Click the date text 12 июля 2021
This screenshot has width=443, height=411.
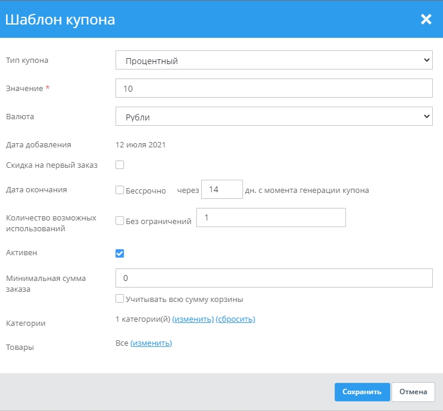(141, 144)
